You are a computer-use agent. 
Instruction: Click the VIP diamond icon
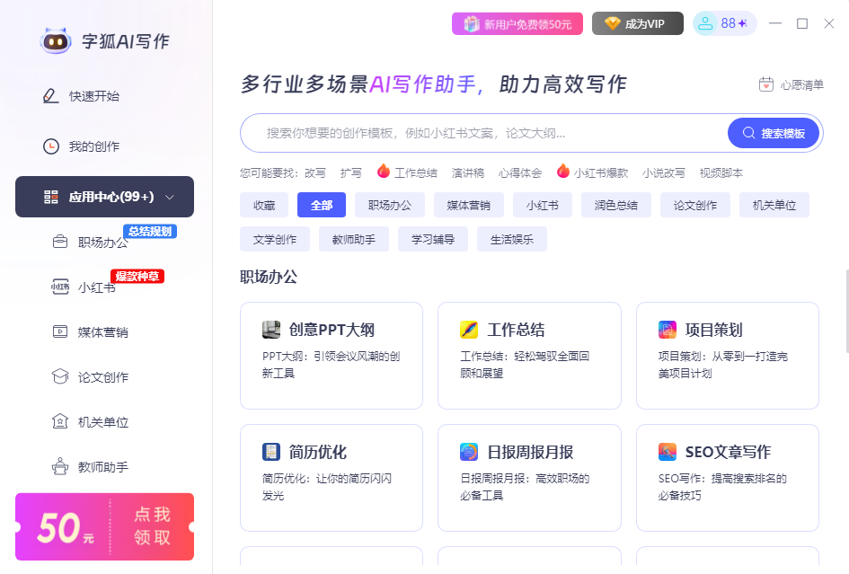pos(612,24)
